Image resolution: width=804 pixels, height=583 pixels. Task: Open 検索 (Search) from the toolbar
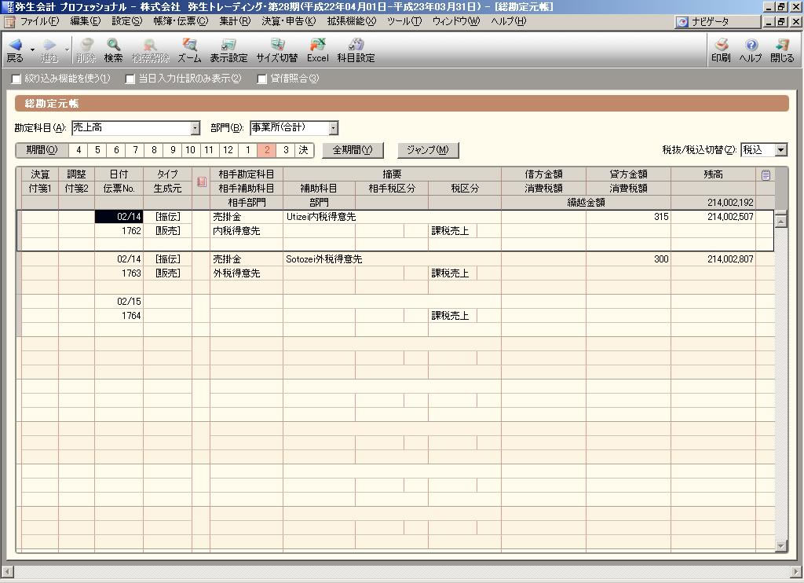[113, 50]
